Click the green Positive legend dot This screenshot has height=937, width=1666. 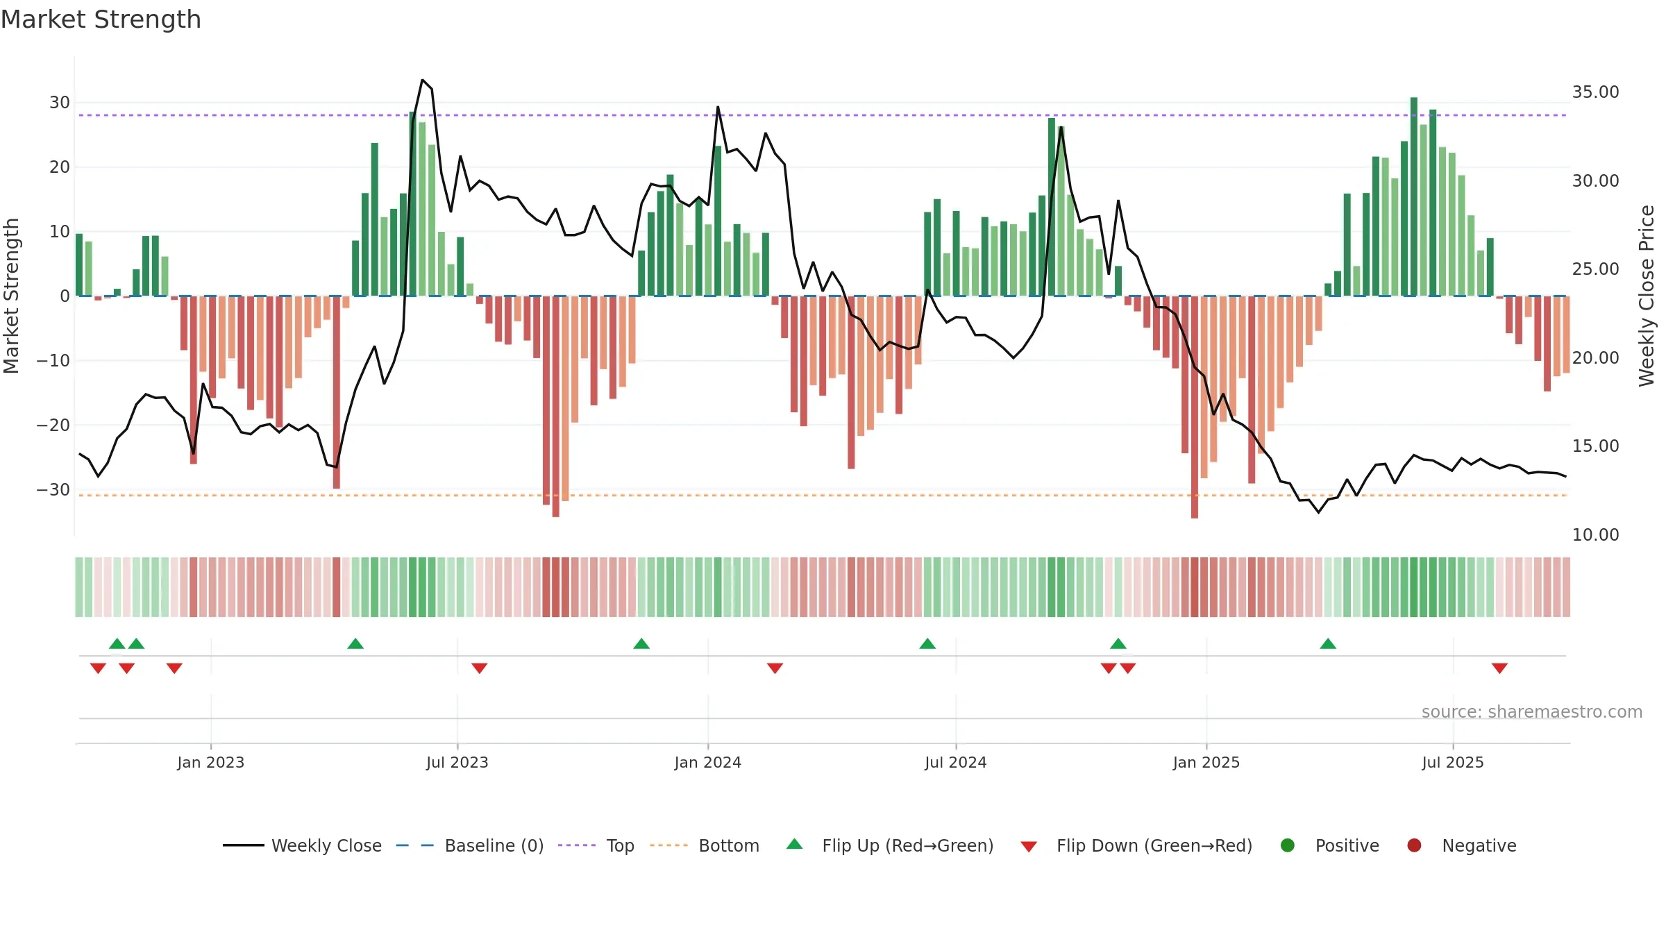click(1288, 845)
